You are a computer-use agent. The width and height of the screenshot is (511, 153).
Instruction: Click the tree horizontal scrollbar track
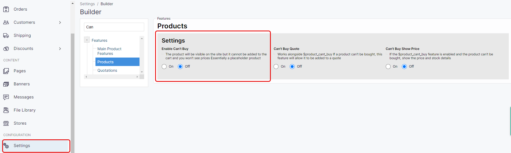112,77
